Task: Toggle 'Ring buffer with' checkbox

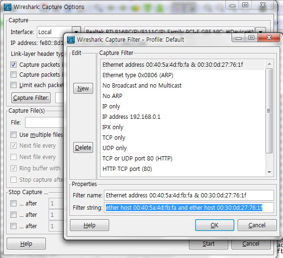Action: [14, 169]
